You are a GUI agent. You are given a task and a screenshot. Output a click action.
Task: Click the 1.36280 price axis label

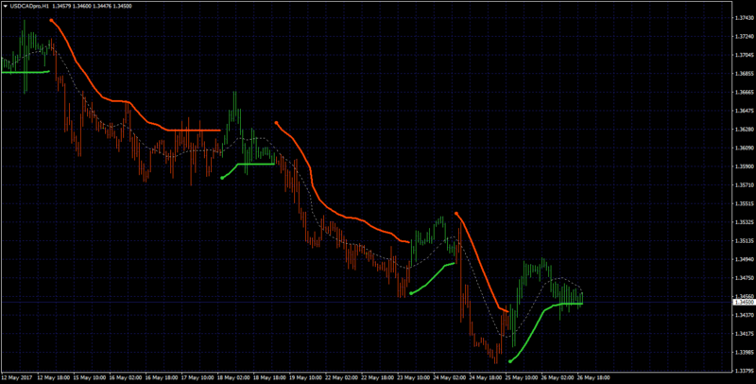pos(743,130)
